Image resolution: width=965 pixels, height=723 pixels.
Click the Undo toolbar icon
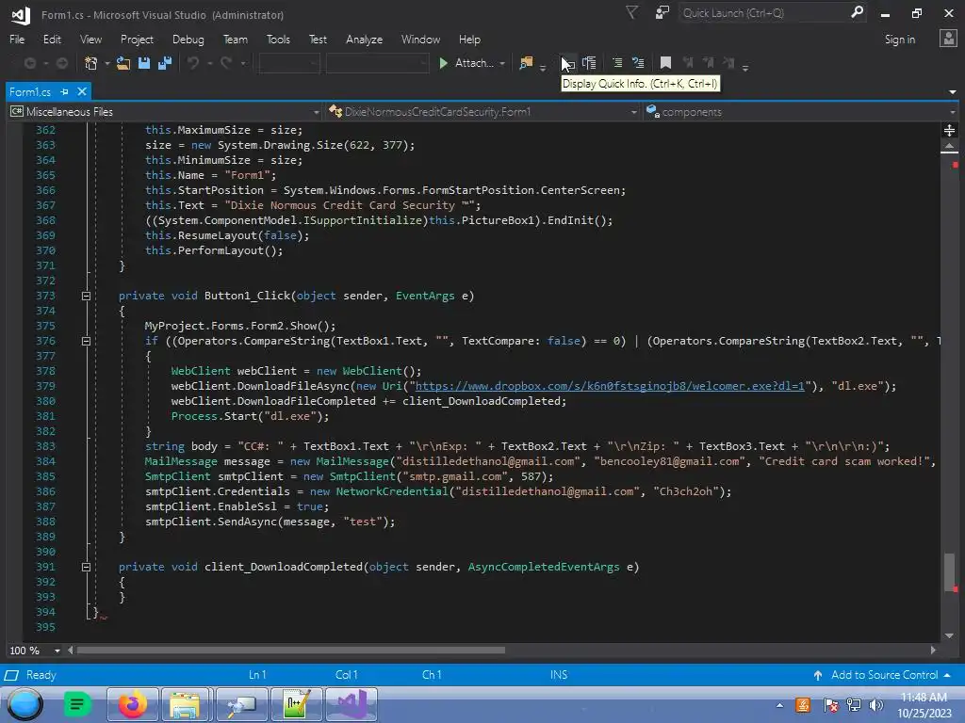[x=193, y=63]
